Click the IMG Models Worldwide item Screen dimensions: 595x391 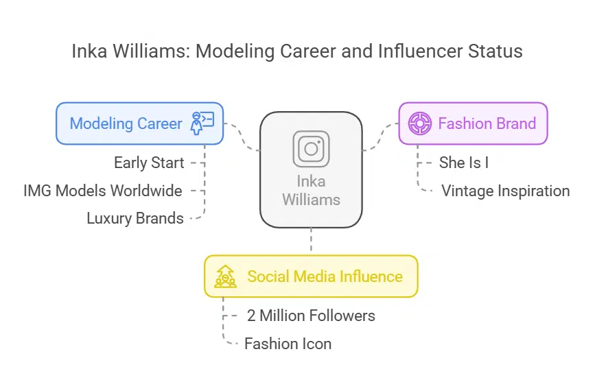(x=103, y=191)
